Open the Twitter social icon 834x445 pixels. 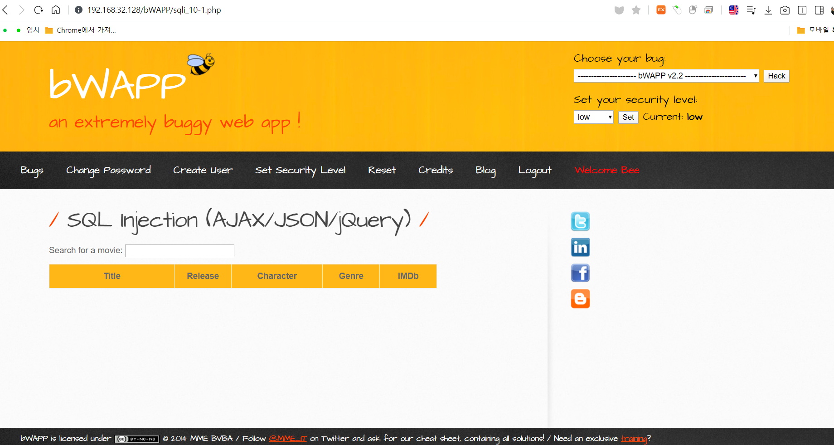580,221
